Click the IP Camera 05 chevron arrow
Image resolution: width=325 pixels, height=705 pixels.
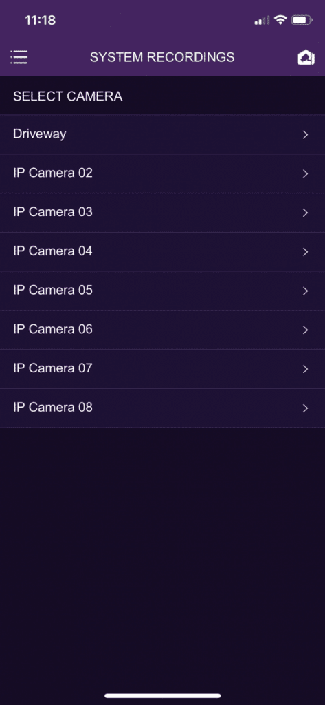click(x=306, y=291)
